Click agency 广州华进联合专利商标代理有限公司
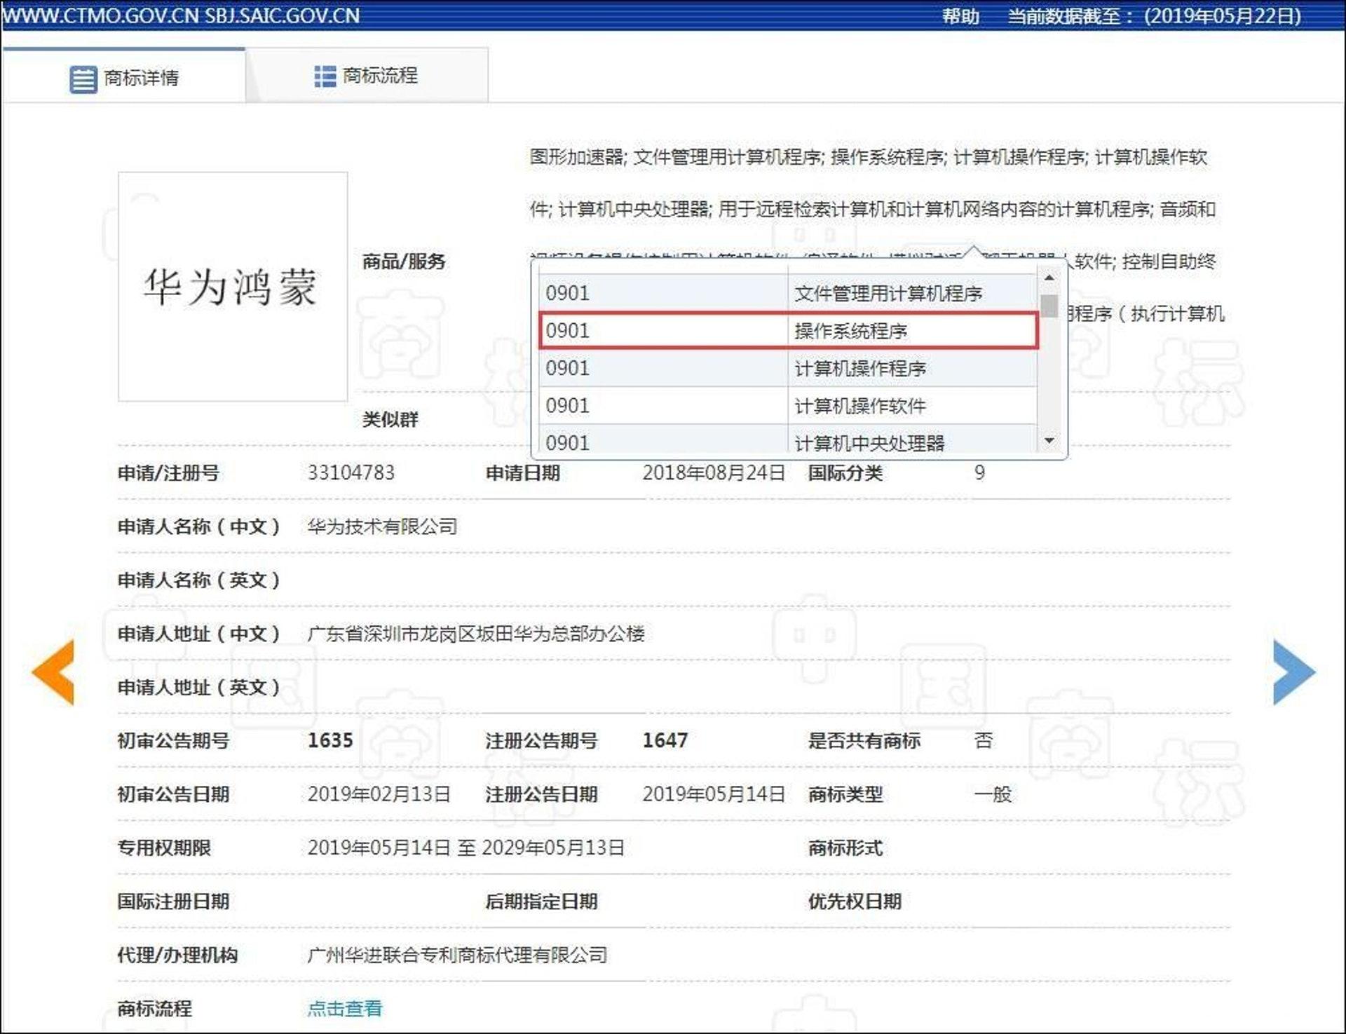This screenshot has height=1034, width=1346. 457,955
